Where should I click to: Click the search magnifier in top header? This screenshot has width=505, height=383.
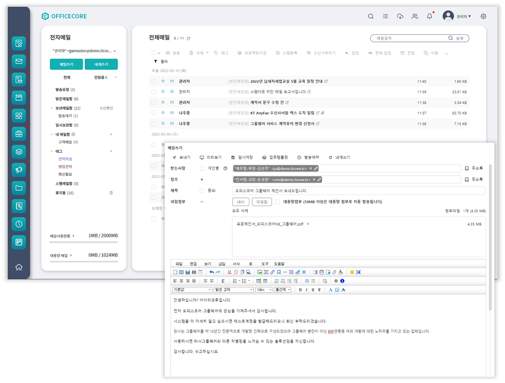[x=371, y=16]
